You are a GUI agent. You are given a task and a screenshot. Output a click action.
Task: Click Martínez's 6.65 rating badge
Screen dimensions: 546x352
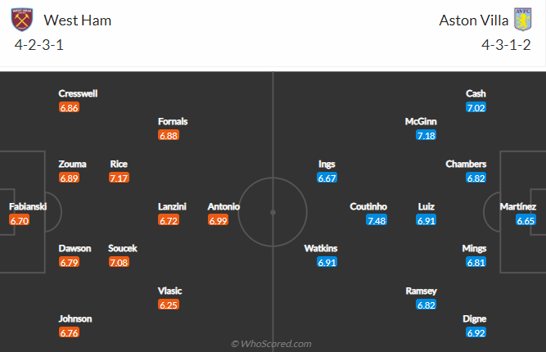526,220
